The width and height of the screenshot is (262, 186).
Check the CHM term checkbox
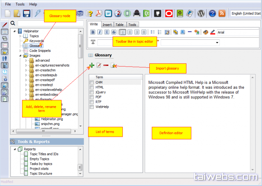click(92, 83)
